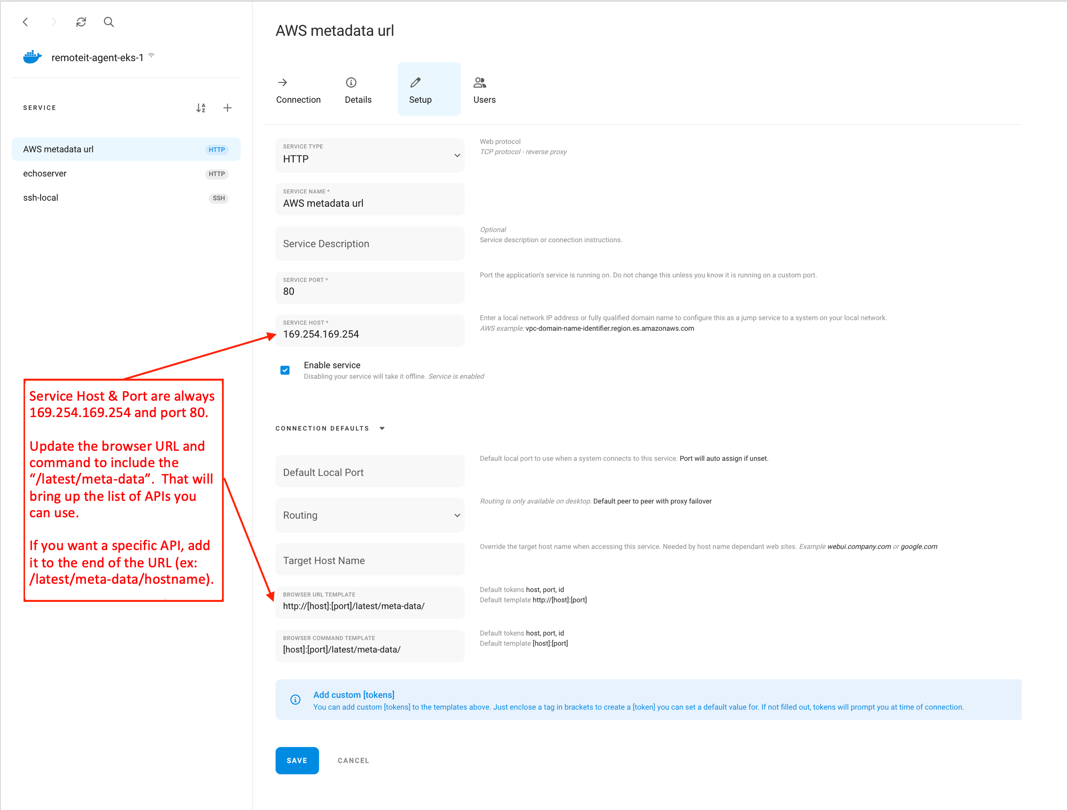Click the SERVICE section header label

coord(40,108)
